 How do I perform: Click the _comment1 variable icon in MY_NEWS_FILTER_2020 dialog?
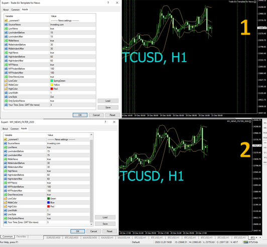click(6, 139)
